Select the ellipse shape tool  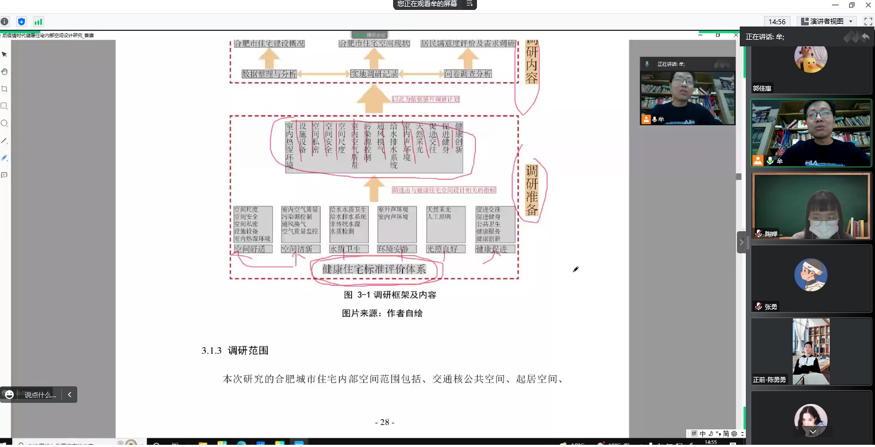[x=4, y=123]
